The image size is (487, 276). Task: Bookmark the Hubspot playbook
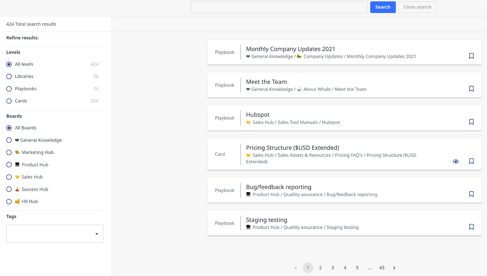pos(471,122)
